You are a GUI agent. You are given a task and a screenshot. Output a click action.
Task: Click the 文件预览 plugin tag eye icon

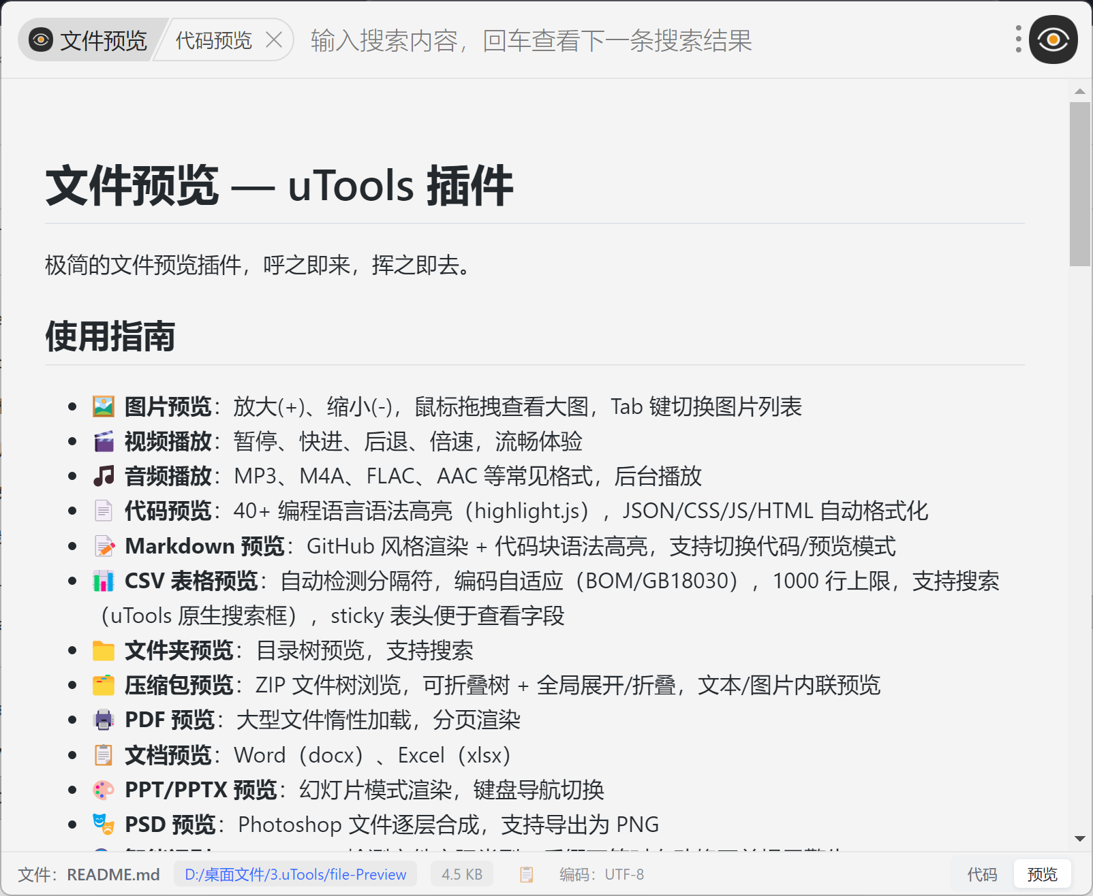41,40
